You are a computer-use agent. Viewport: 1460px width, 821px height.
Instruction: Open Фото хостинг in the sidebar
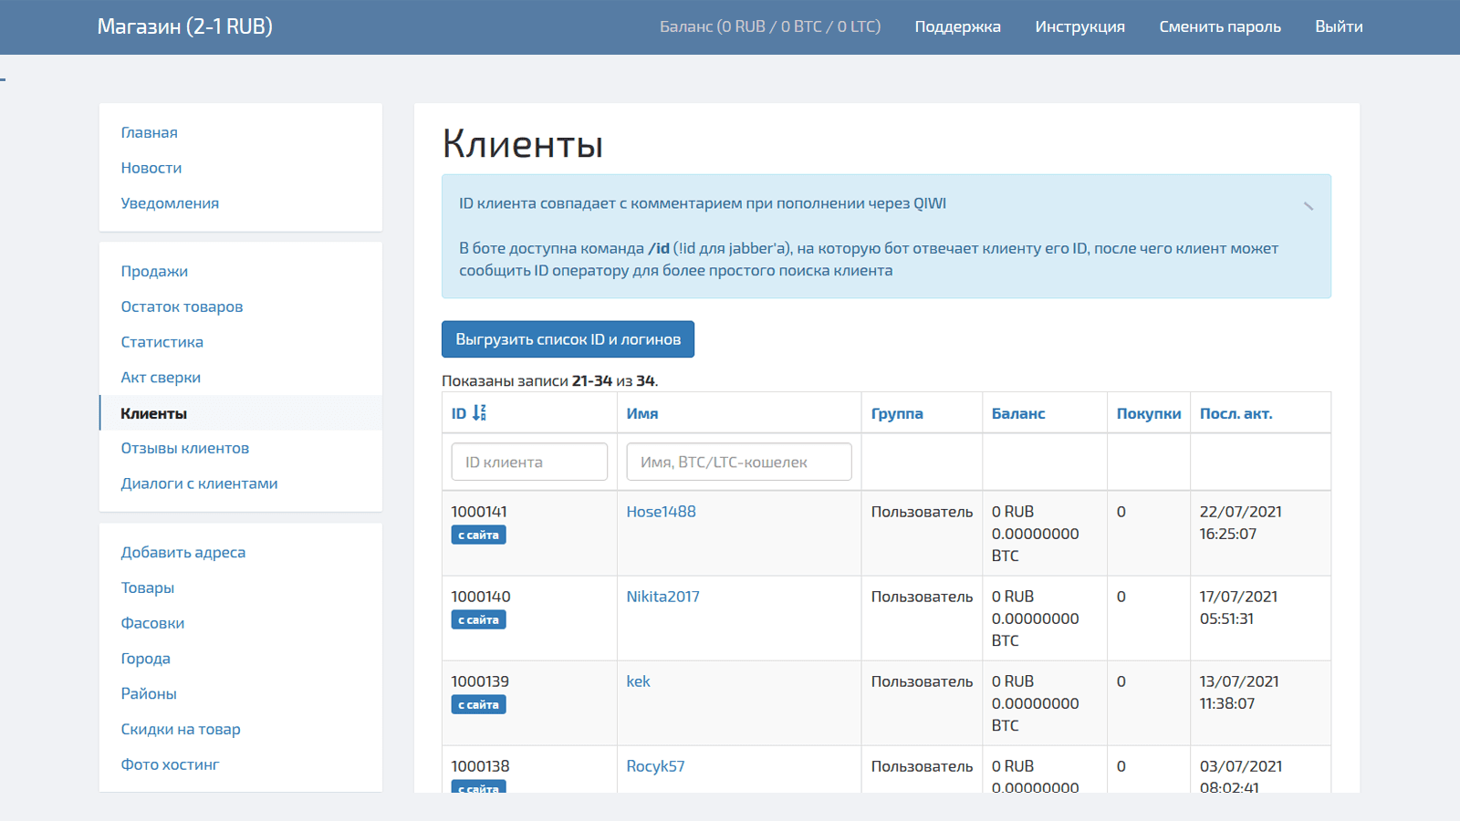[170, 764]
